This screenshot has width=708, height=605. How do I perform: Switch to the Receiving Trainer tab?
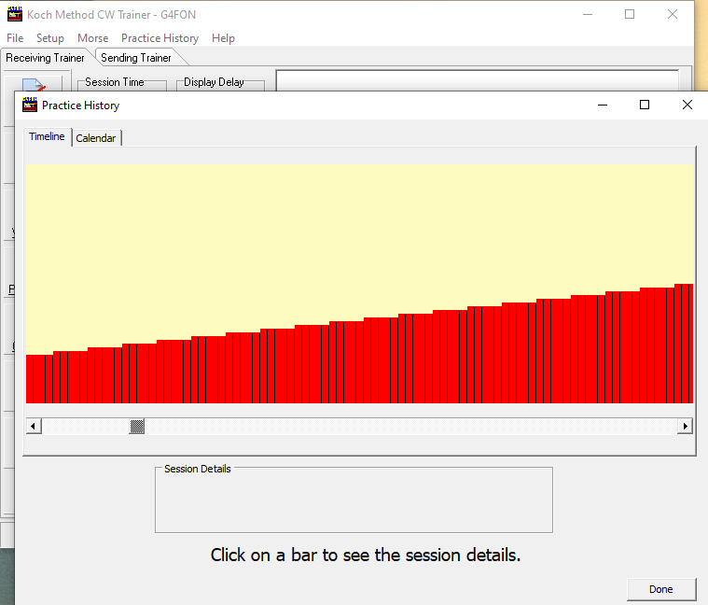pos(45,58)
